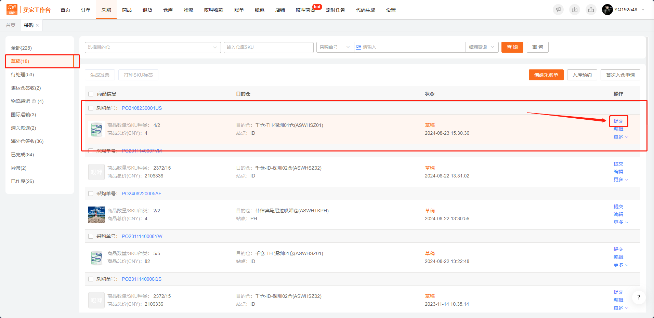Open the 哎呷商城 menu
This screenshot has width=654, height=318.
[x=305, y=10]
